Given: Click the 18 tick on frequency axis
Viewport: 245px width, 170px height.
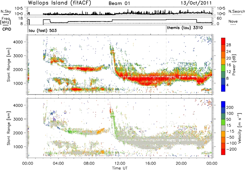Looking at the screenshot, I should 20,18.
